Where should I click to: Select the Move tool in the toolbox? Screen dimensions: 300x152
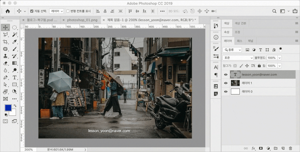[5, 27]
